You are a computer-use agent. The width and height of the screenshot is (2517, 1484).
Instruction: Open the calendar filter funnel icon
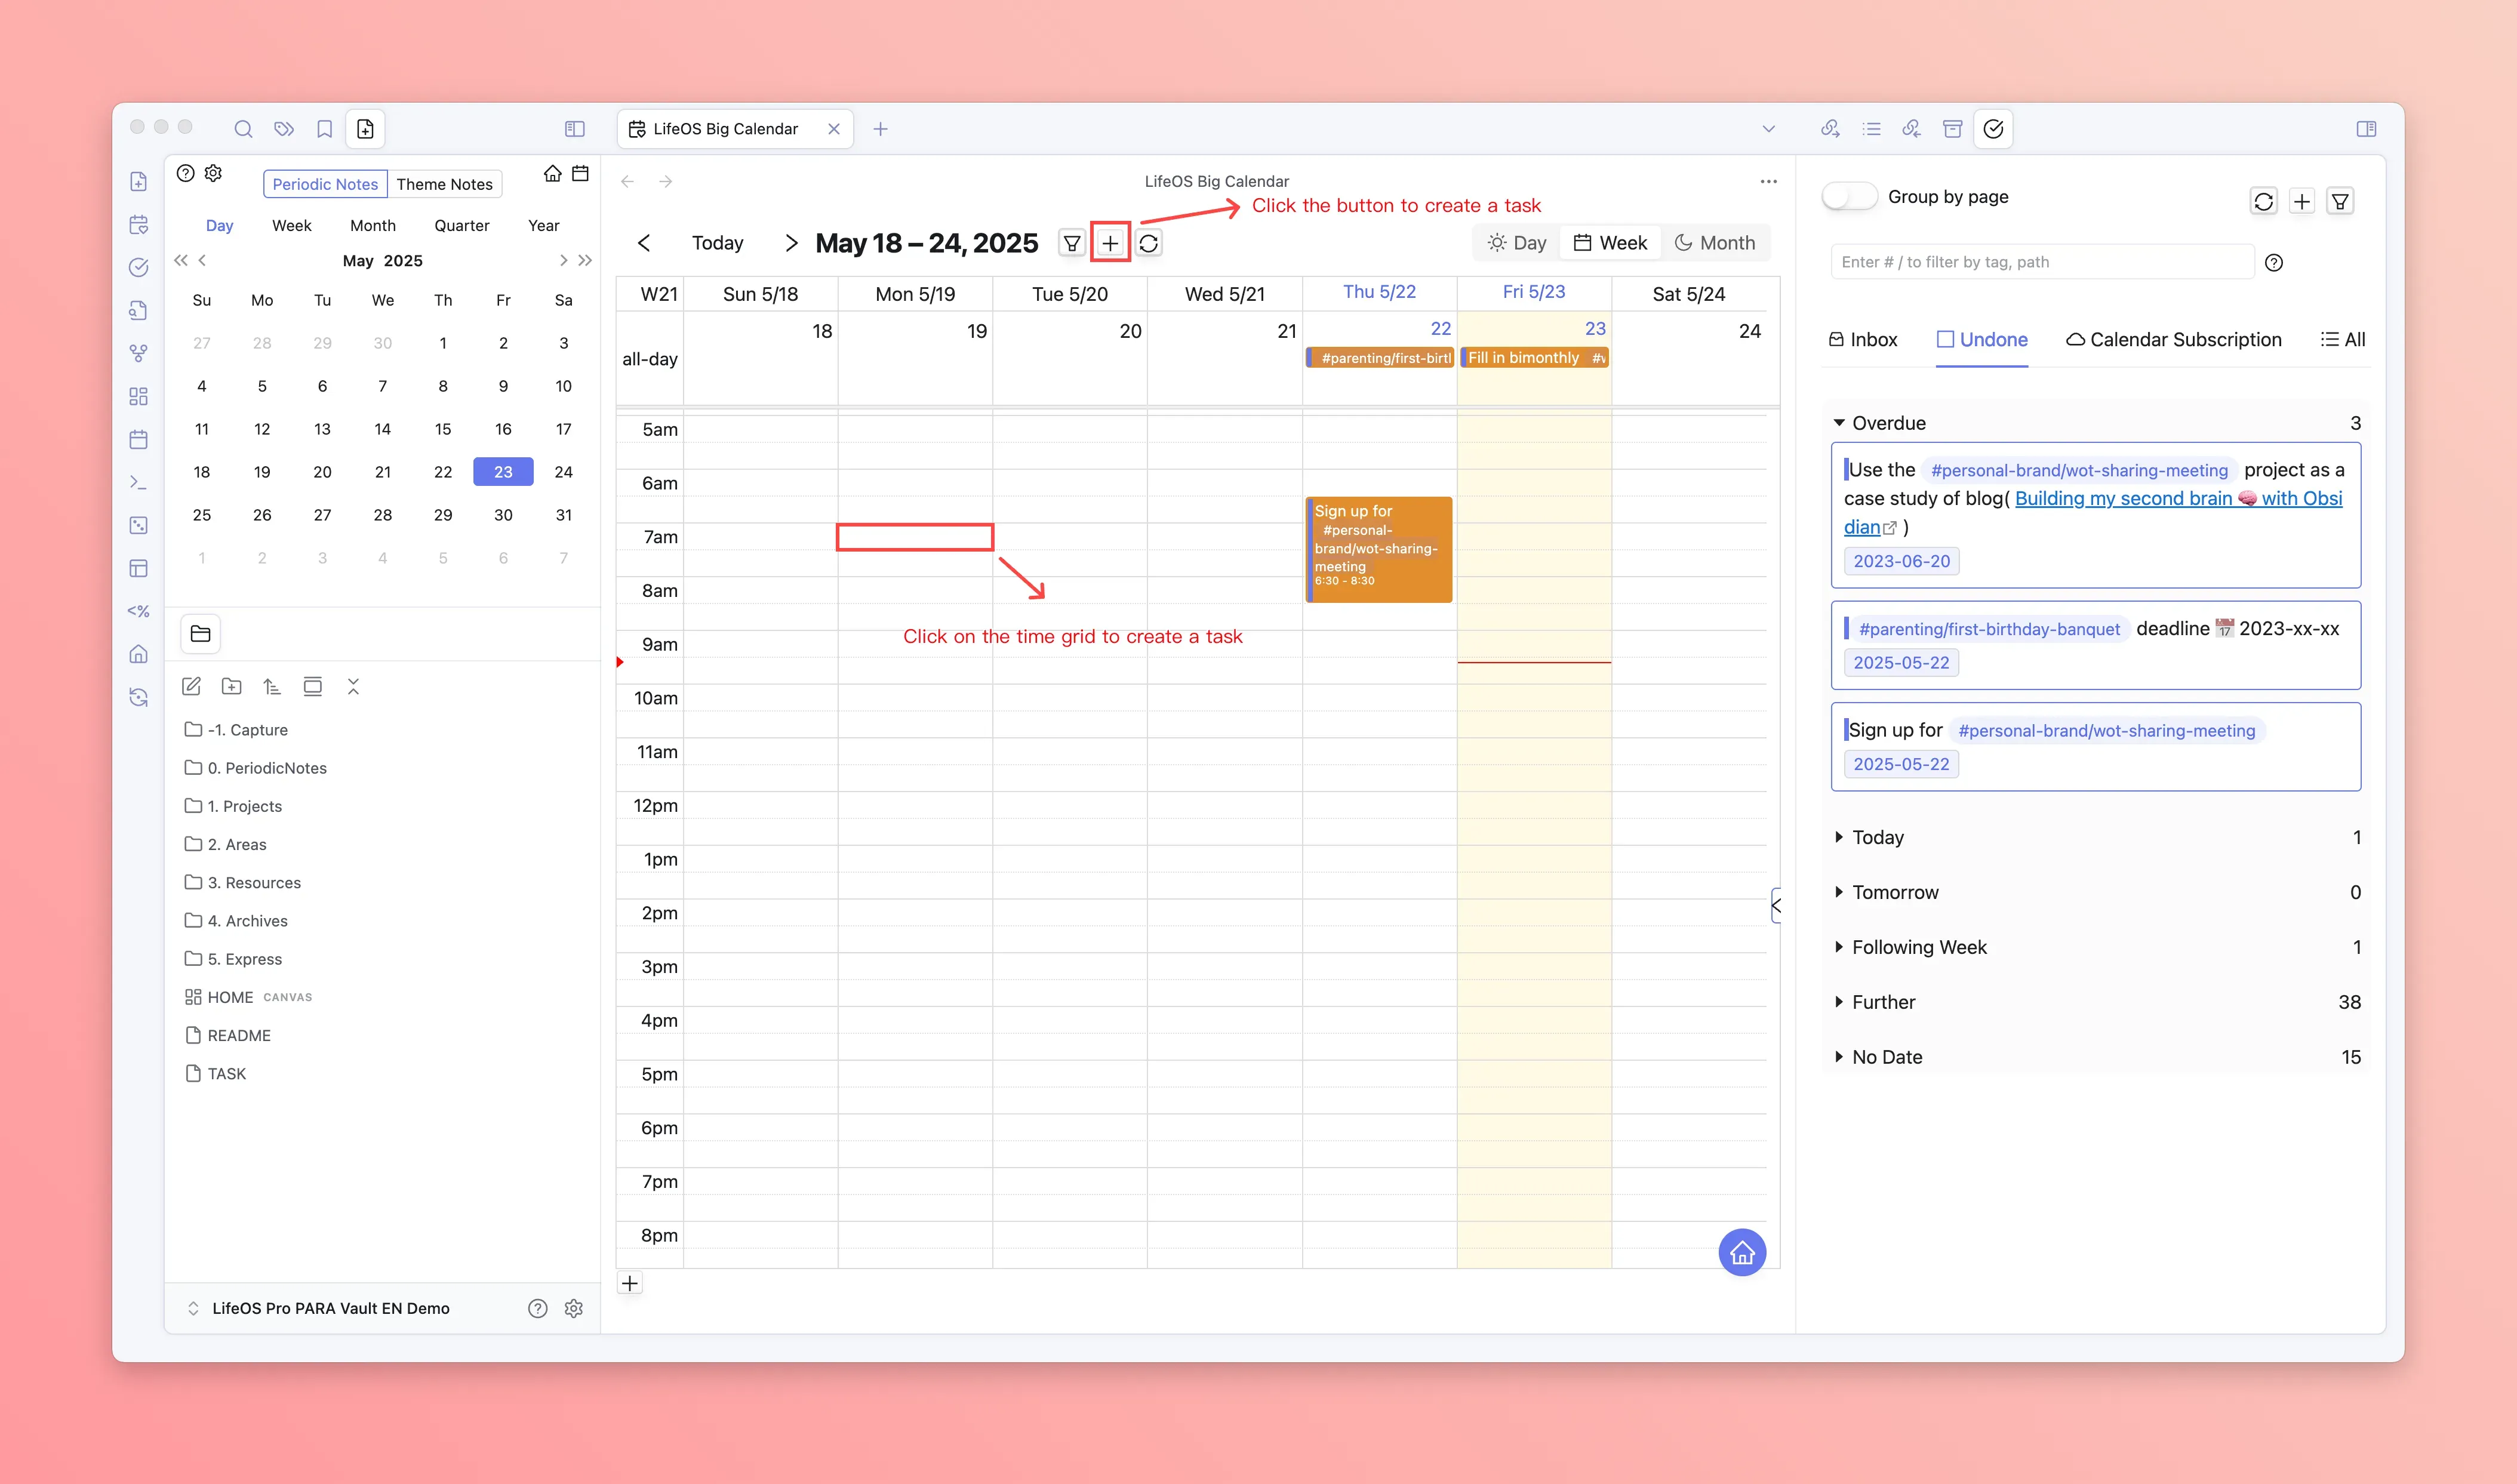click(1071, 243)
